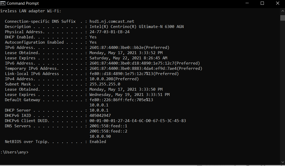
Task: Click the Command Prompt title text
Action: coord(23,3)
